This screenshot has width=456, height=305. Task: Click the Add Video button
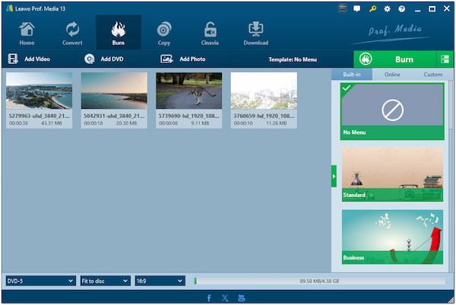click(x=30, y=59)
